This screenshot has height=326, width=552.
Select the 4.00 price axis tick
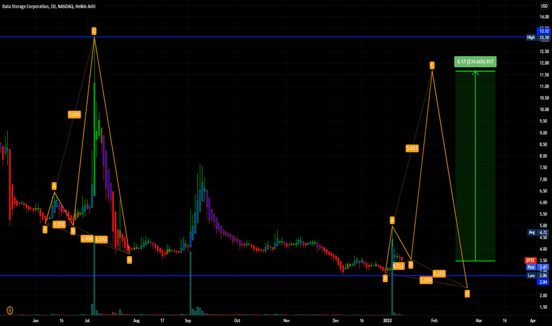[544, 249]
